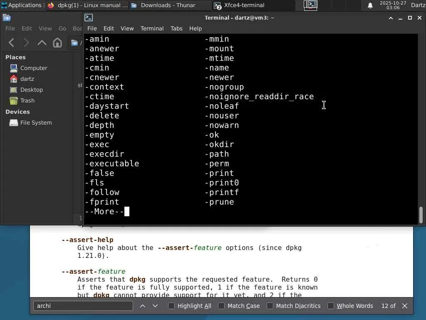Go forward in Thunar
Image resolution: width=426 pixels, height=320 pixels.
click(x=26, y=42)
